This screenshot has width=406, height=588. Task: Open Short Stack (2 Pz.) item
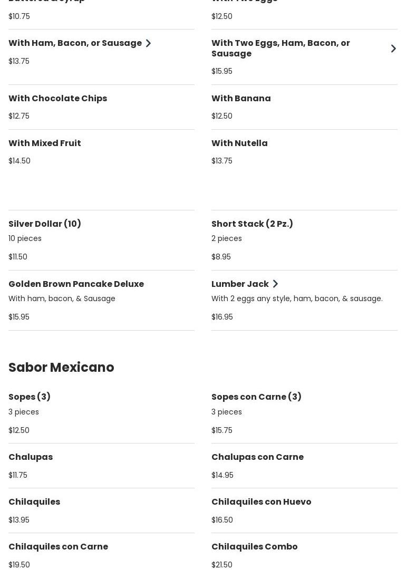point(252,224)
